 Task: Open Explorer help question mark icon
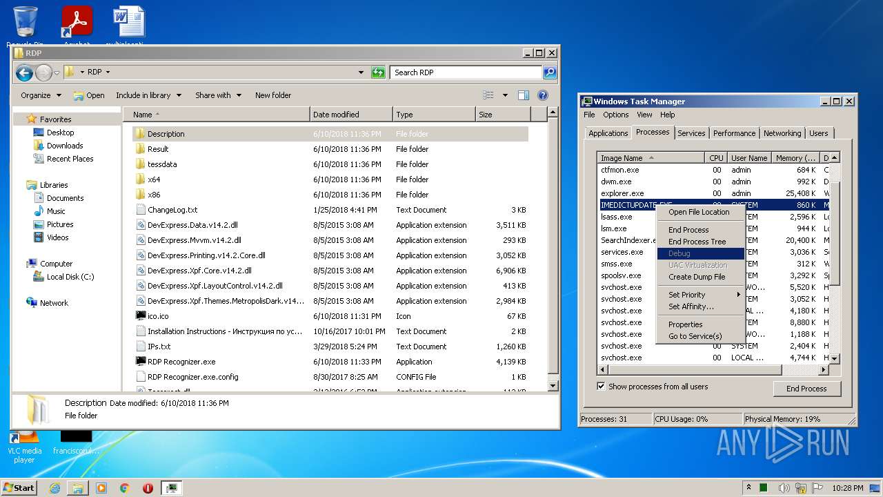point(543,95)
